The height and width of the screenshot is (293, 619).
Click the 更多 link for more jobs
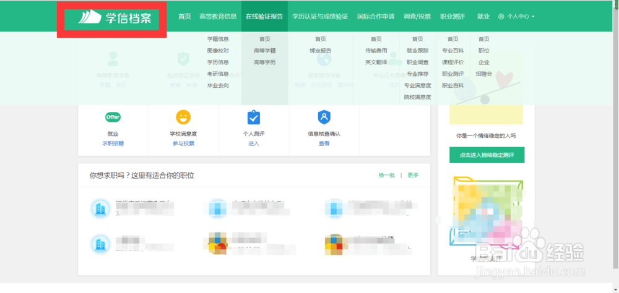click(413, 176)
